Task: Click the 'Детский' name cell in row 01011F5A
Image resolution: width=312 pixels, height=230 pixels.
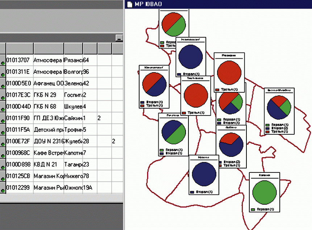Action: point(48,130)
